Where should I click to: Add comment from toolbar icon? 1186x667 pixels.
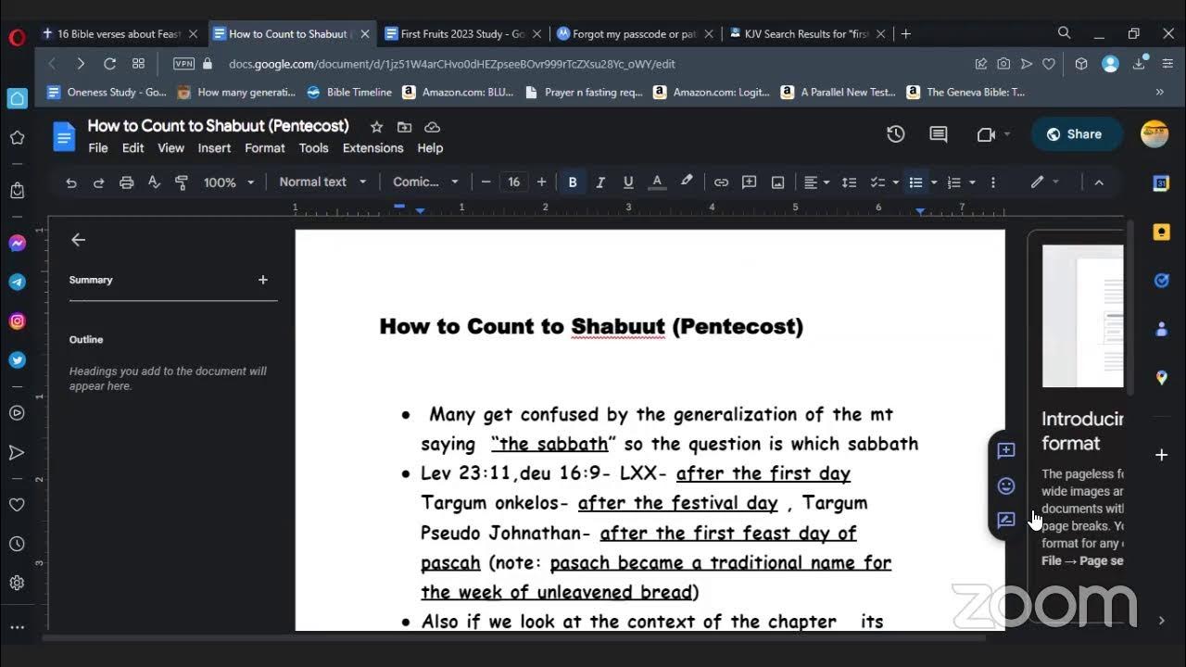(x=750, y=182)
